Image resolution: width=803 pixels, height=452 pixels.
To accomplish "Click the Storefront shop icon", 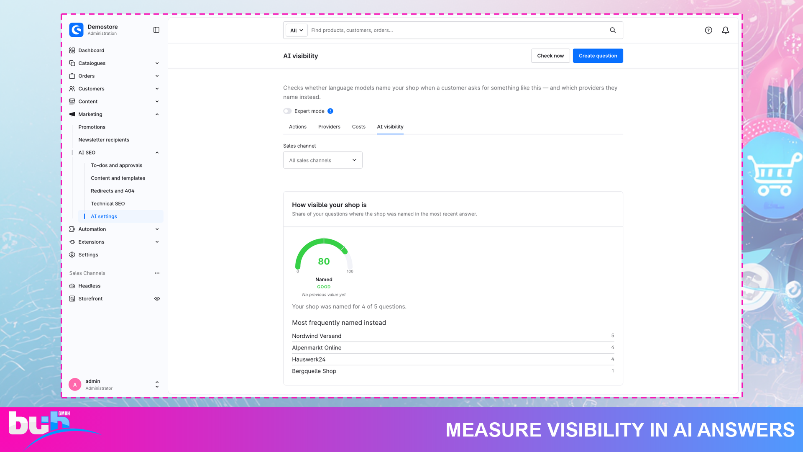I will tap(72, 298).
